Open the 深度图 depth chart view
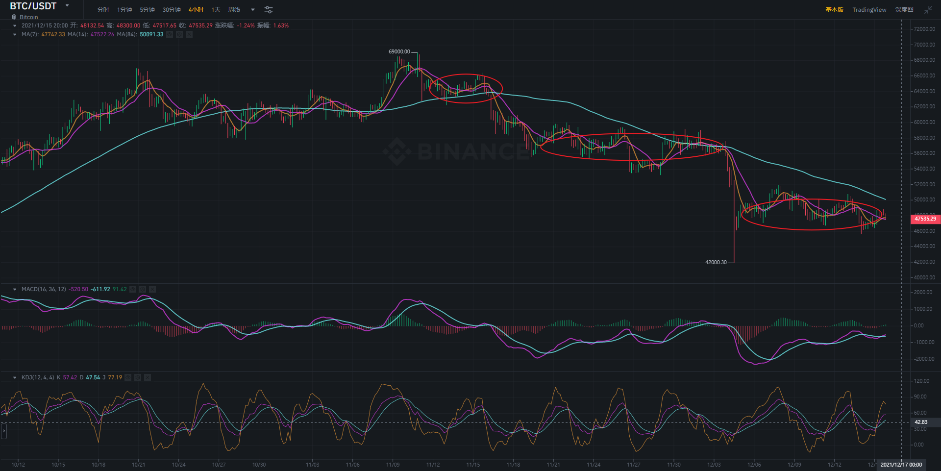 click(904, 10)
